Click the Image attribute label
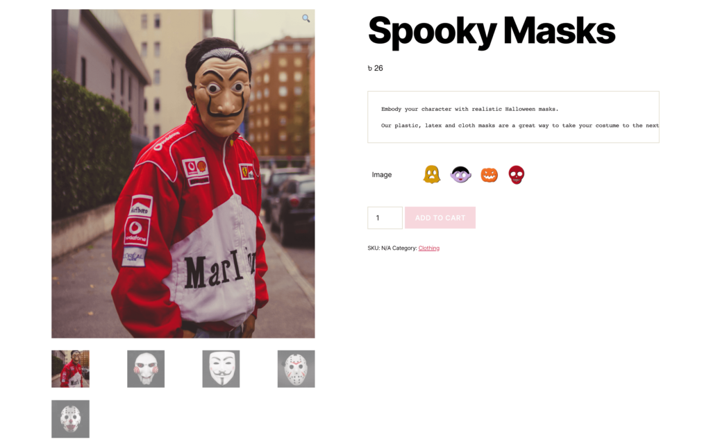The height and width of the screenshot is (444, 711). pyautogui.click(x=382, y=175)
